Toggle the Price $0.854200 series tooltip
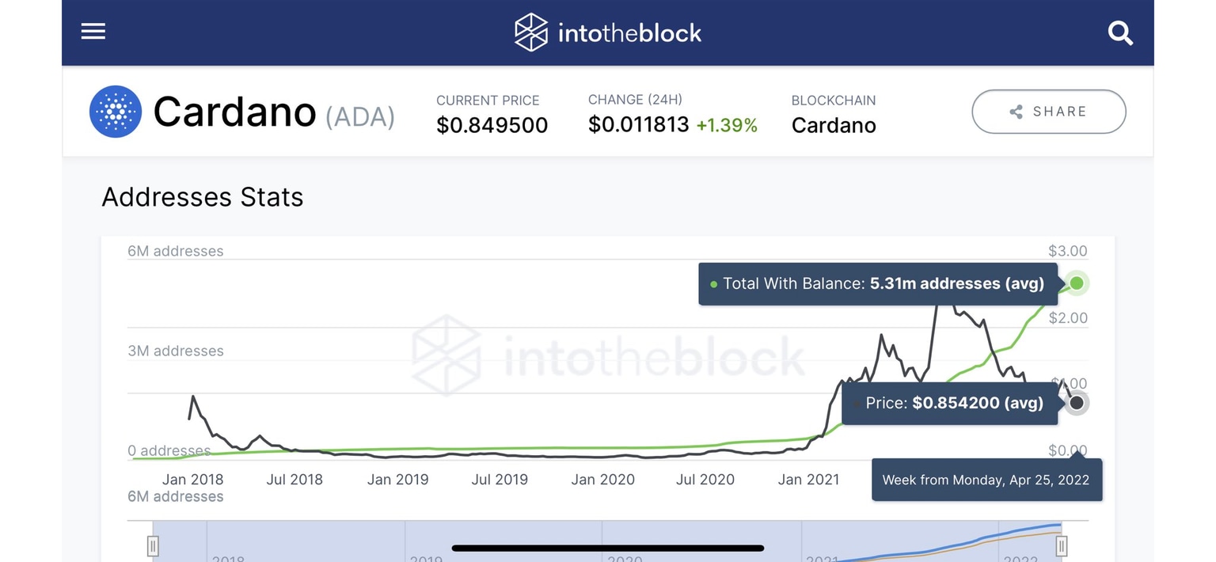 949,403
